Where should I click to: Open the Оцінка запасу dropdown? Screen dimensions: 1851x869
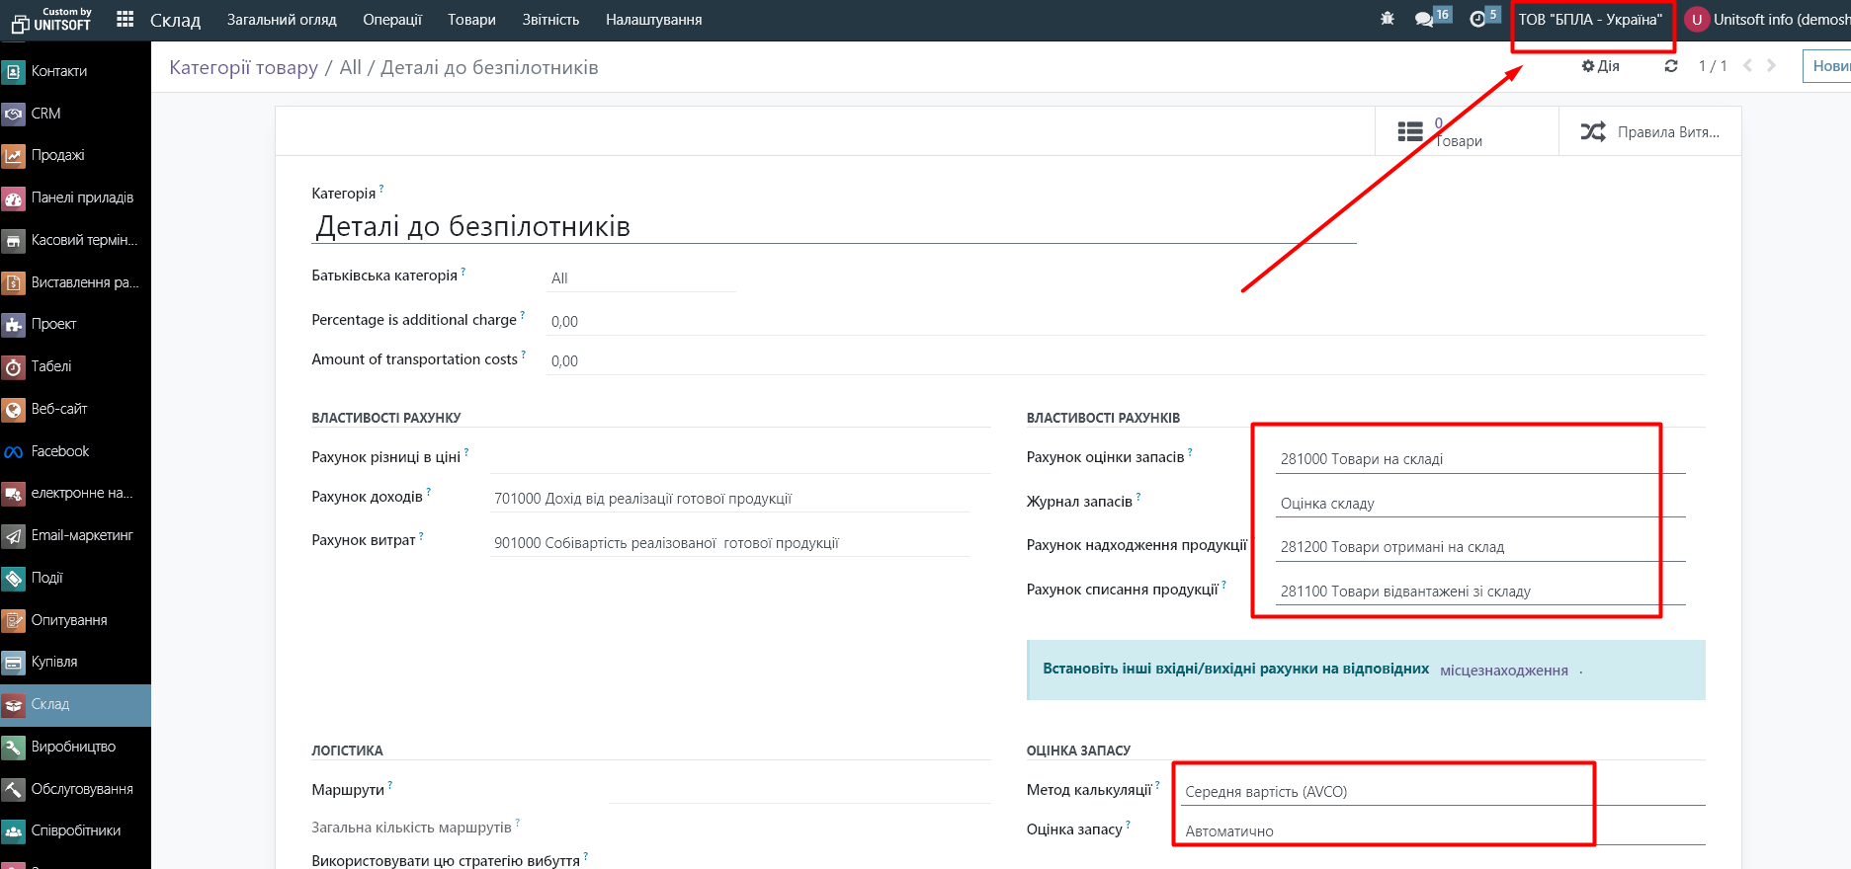(1384, 831)
